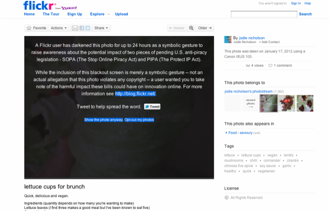Click the lentils tag
Viewport: 329px width, 211px height.
[x=289, y=156]
